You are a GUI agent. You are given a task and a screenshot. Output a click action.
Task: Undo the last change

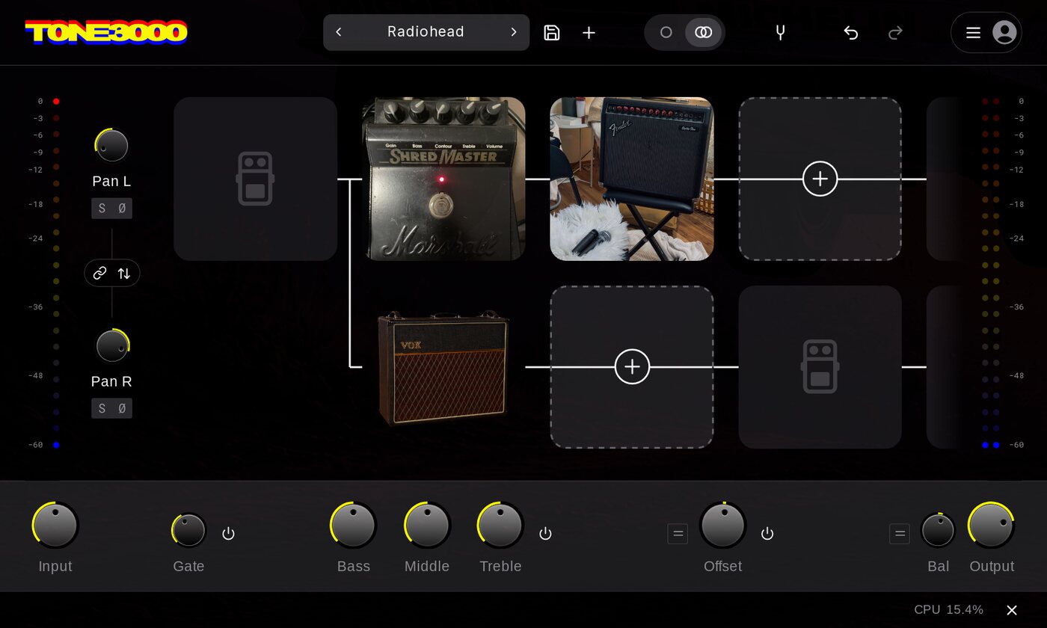click(x=850, y=32)
